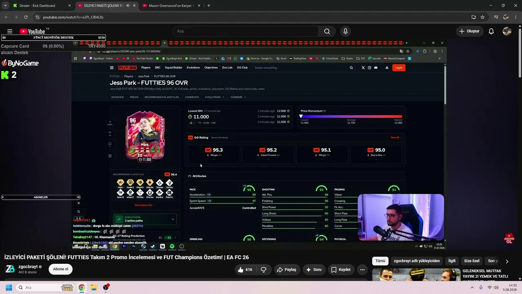Open File Explorer from the taskbar

[x=93, y=287]
